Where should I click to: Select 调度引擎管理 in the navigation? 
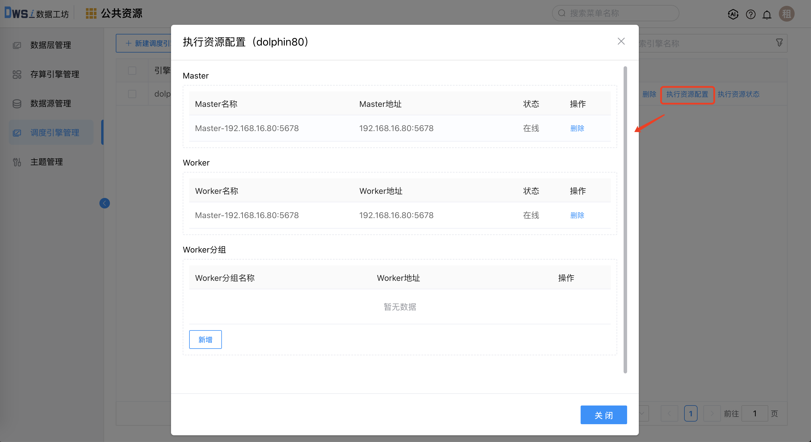(x=55, y=132)
